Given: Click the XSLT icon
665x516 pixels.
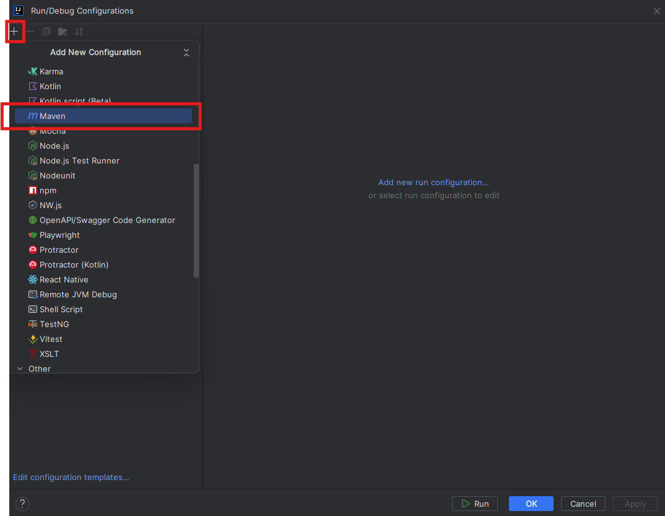Looking at the screenshot, I should (33, 354).
